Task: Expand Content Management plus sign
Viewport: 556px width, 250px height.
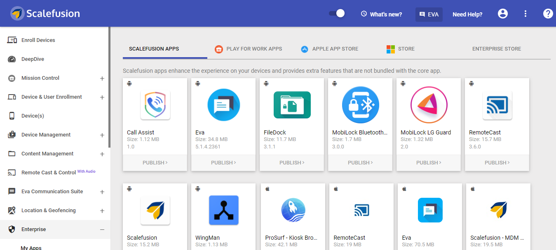Action: (102, 154)
